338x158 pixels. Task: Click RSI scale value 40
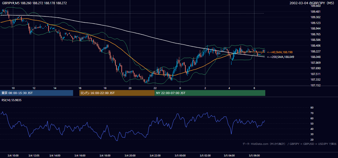[312, 129]
